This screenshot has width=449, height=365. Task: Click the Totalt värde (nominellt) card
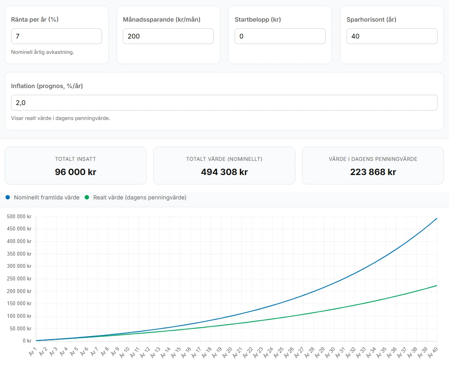[224, 166]
